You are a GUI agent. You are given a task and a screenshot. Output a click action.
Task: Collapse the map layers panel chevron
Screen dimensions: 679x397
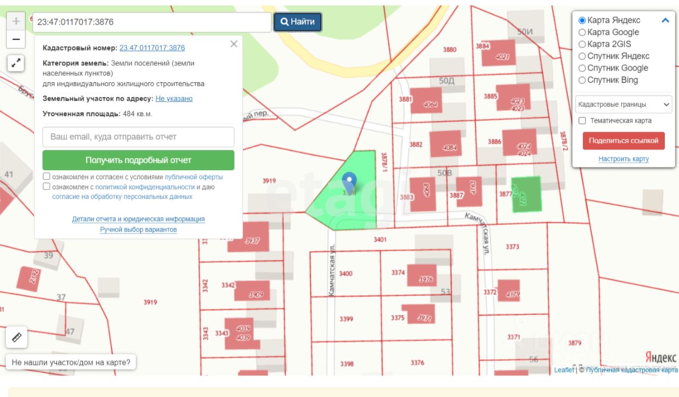click(665, 20)
